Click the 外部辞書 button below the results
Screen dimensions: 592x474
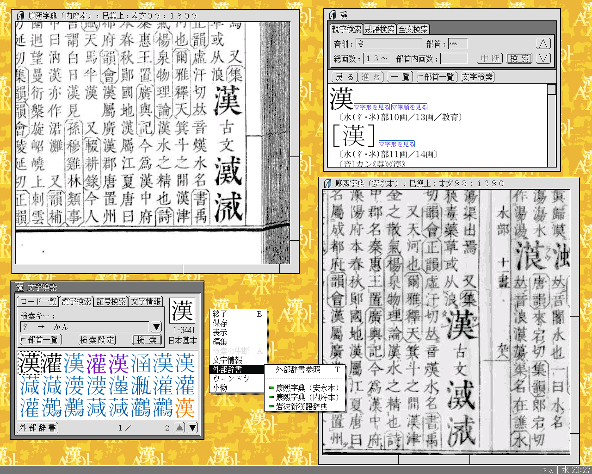point(38,428)
